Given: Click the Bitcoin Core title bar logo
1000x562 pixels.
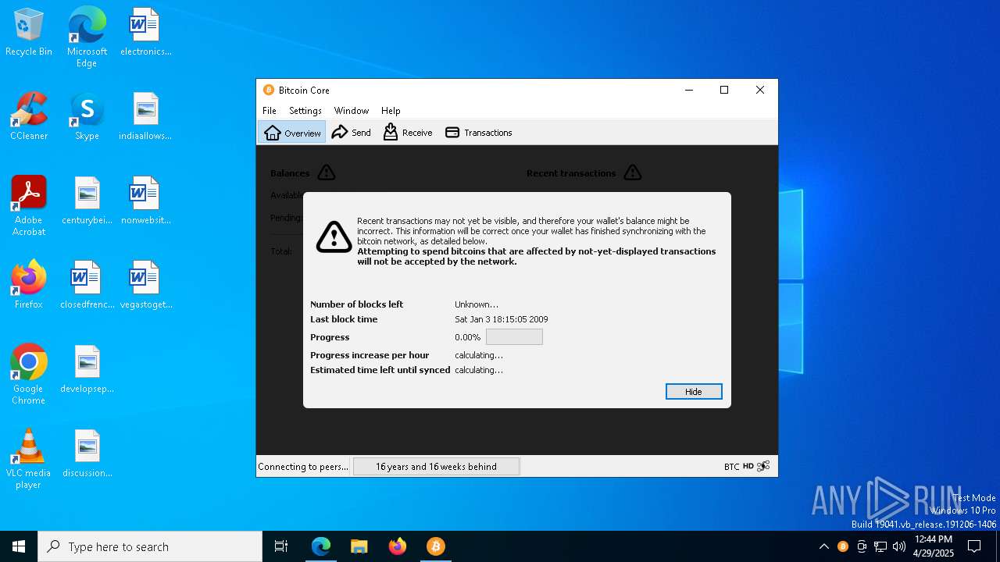Looking at the screenshot, I should pos(269,90).
